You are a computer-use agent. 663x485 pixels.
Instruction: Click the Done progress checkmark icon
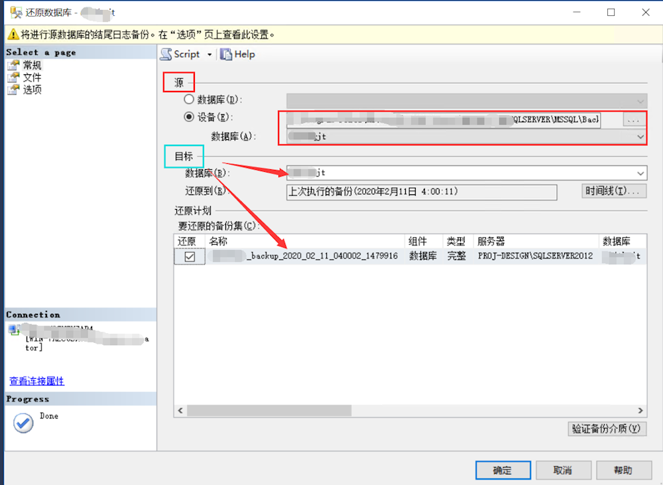pos(23,423)
